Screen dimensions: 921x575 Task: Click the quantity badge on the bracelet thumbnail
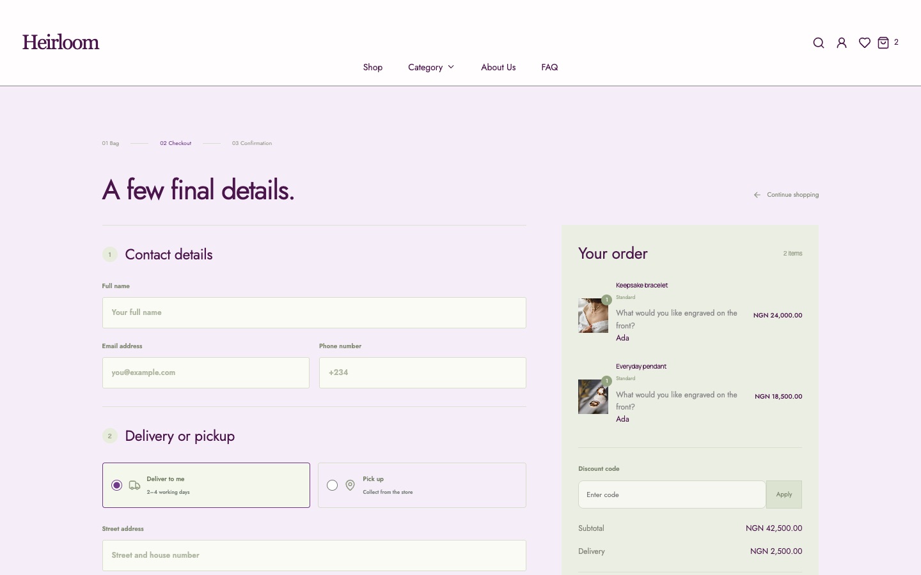606,300
